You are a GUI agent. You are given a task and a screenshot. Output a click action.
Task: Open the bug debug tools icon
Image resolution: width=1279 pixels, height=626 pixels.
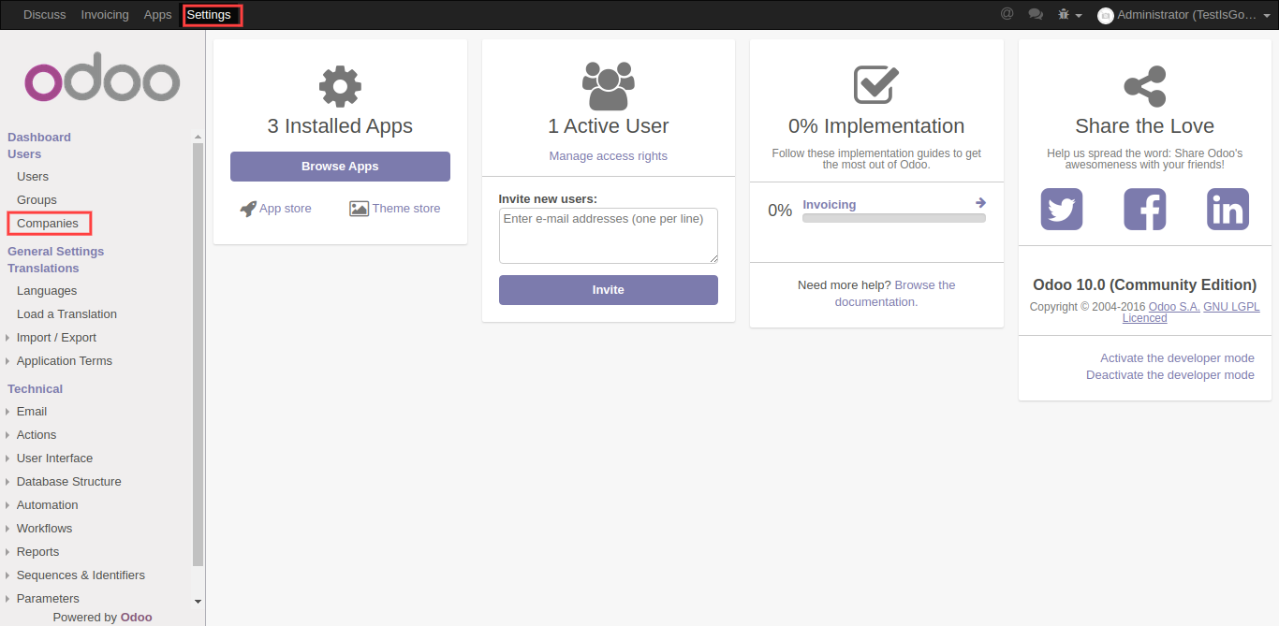1069,15
